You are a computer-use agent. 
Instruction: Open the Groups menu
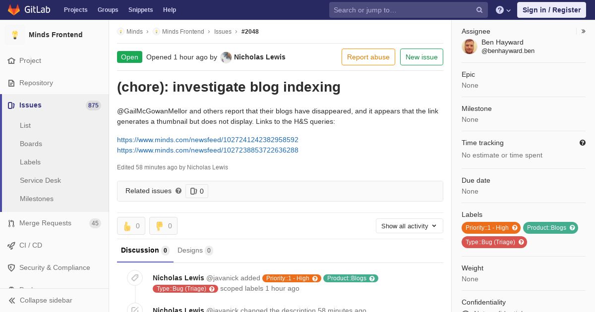[x=108, y=10]
